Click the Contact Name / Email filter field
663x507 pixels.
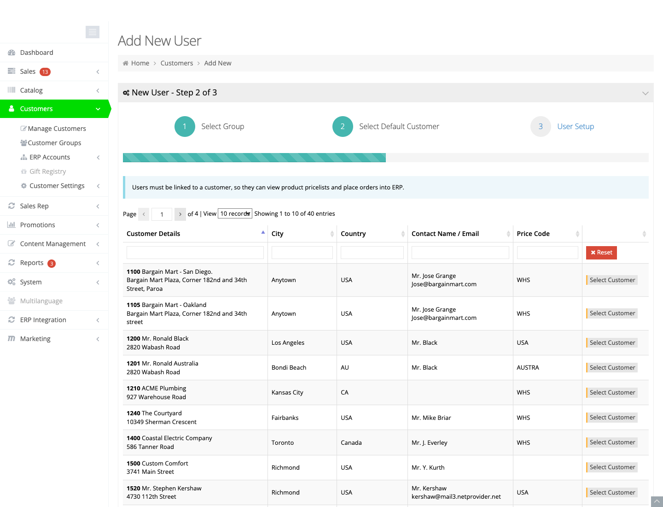click(x=460, y=253)
